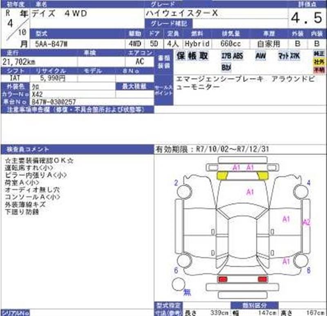Select the マット floor mat badge
This screenshot has width=327, height=316.
[283, 56]
